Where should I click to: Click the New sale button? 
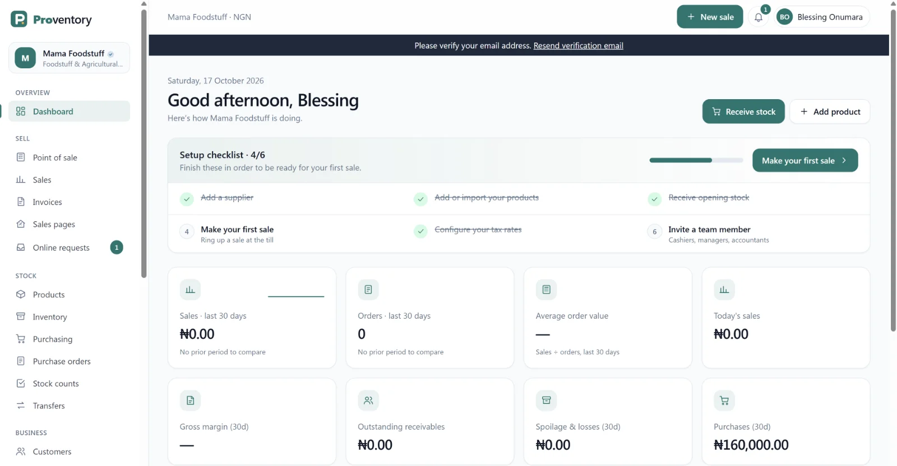coord(710,17)
